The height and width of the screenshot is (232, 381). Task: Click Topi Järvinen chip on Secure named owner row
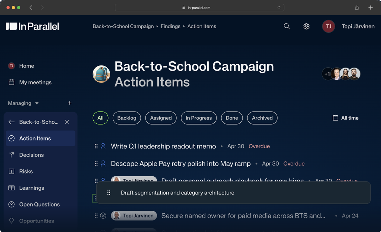point(134,215)
